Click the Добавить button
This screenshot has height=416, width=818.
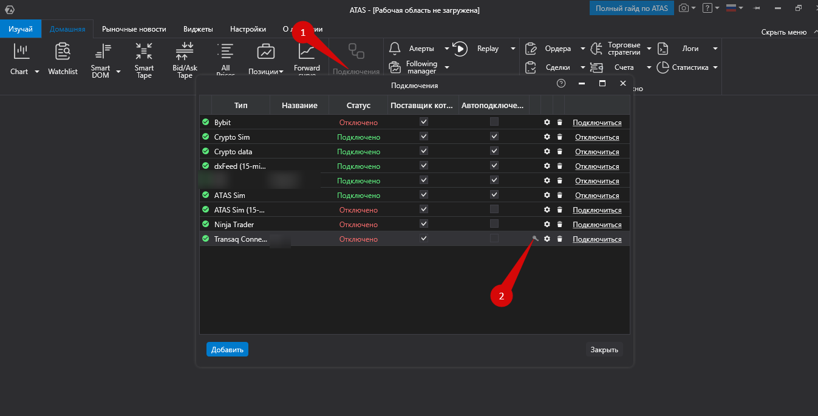coord(227,349)
